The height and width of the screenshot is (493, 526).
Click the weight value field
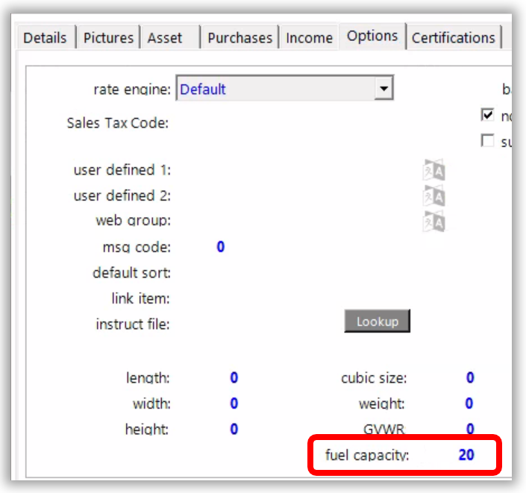[x=469, y=403]
